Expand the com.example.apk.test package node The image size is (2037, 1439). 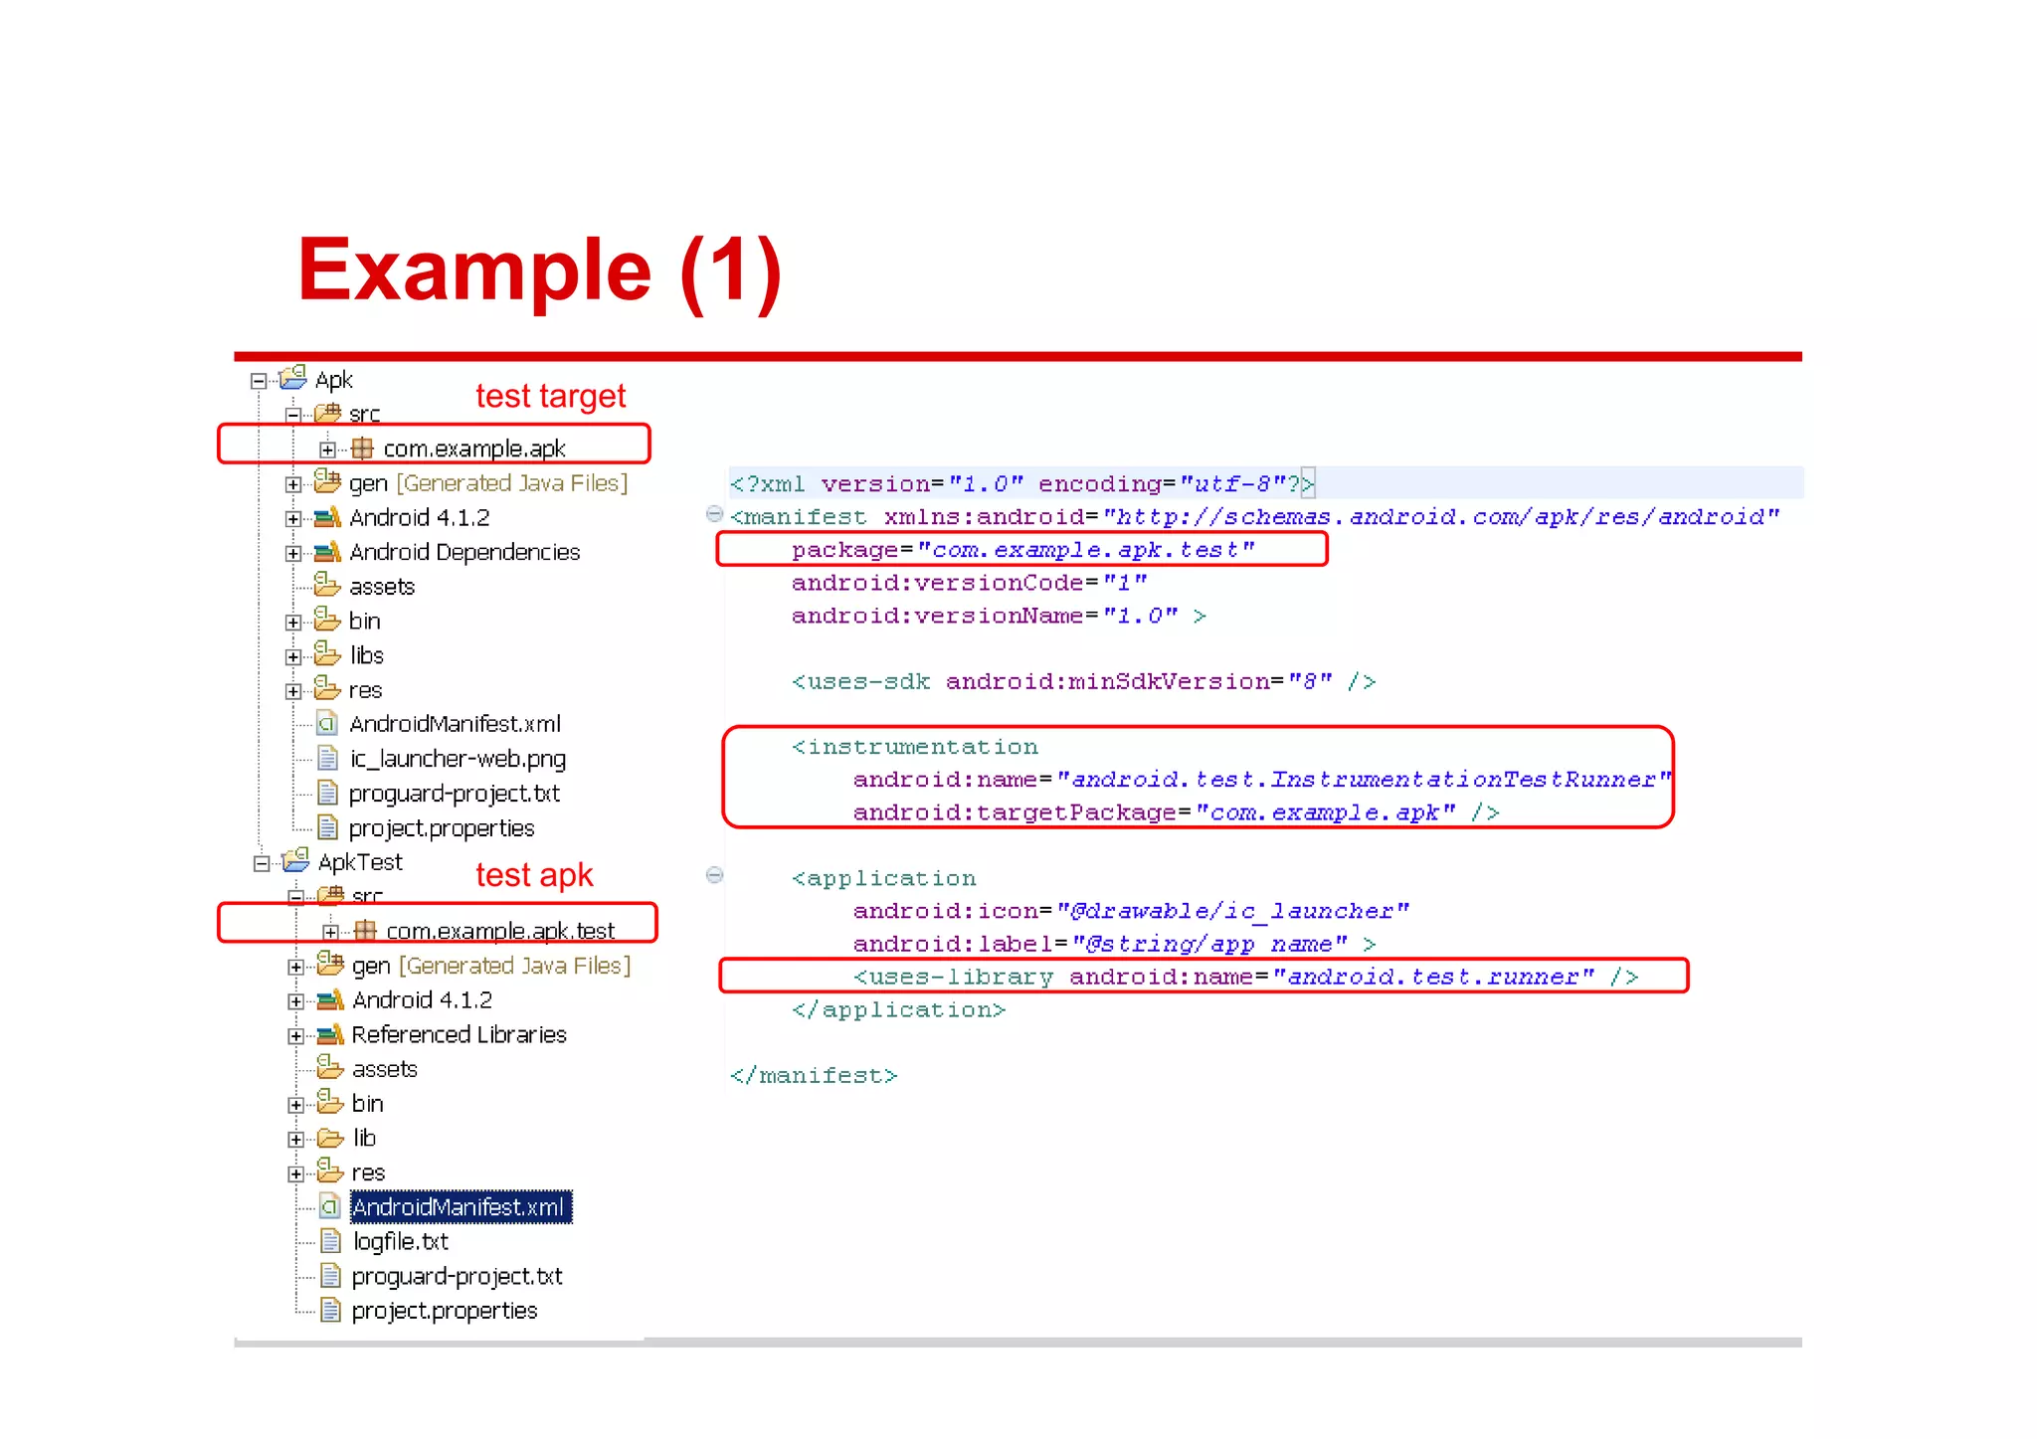pos(330,932)
